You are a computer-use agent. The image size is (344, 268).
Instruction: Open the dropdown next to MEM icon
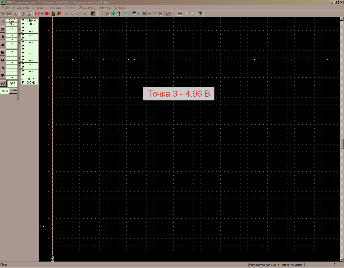(138, 14)
